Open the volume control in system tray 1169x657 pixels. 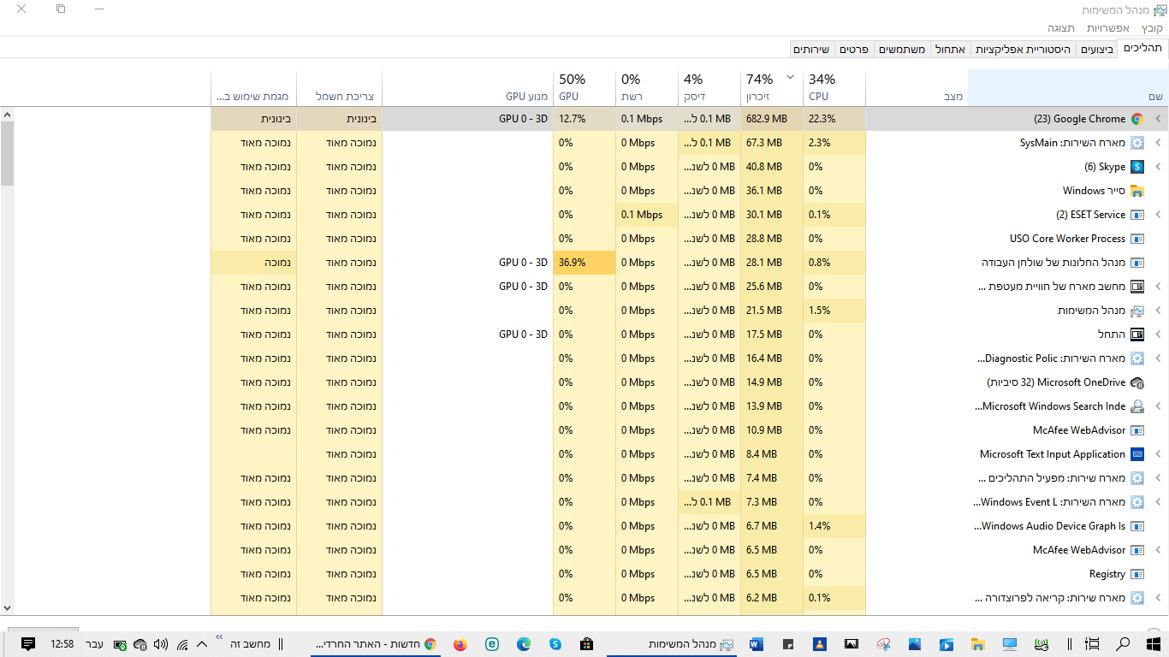161,644
